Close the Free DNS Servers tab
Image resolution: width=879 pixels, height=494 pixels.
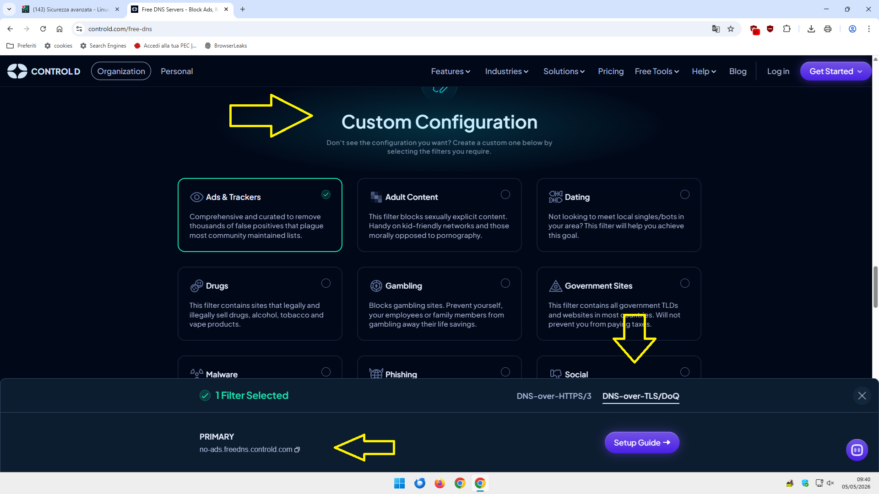226,9
